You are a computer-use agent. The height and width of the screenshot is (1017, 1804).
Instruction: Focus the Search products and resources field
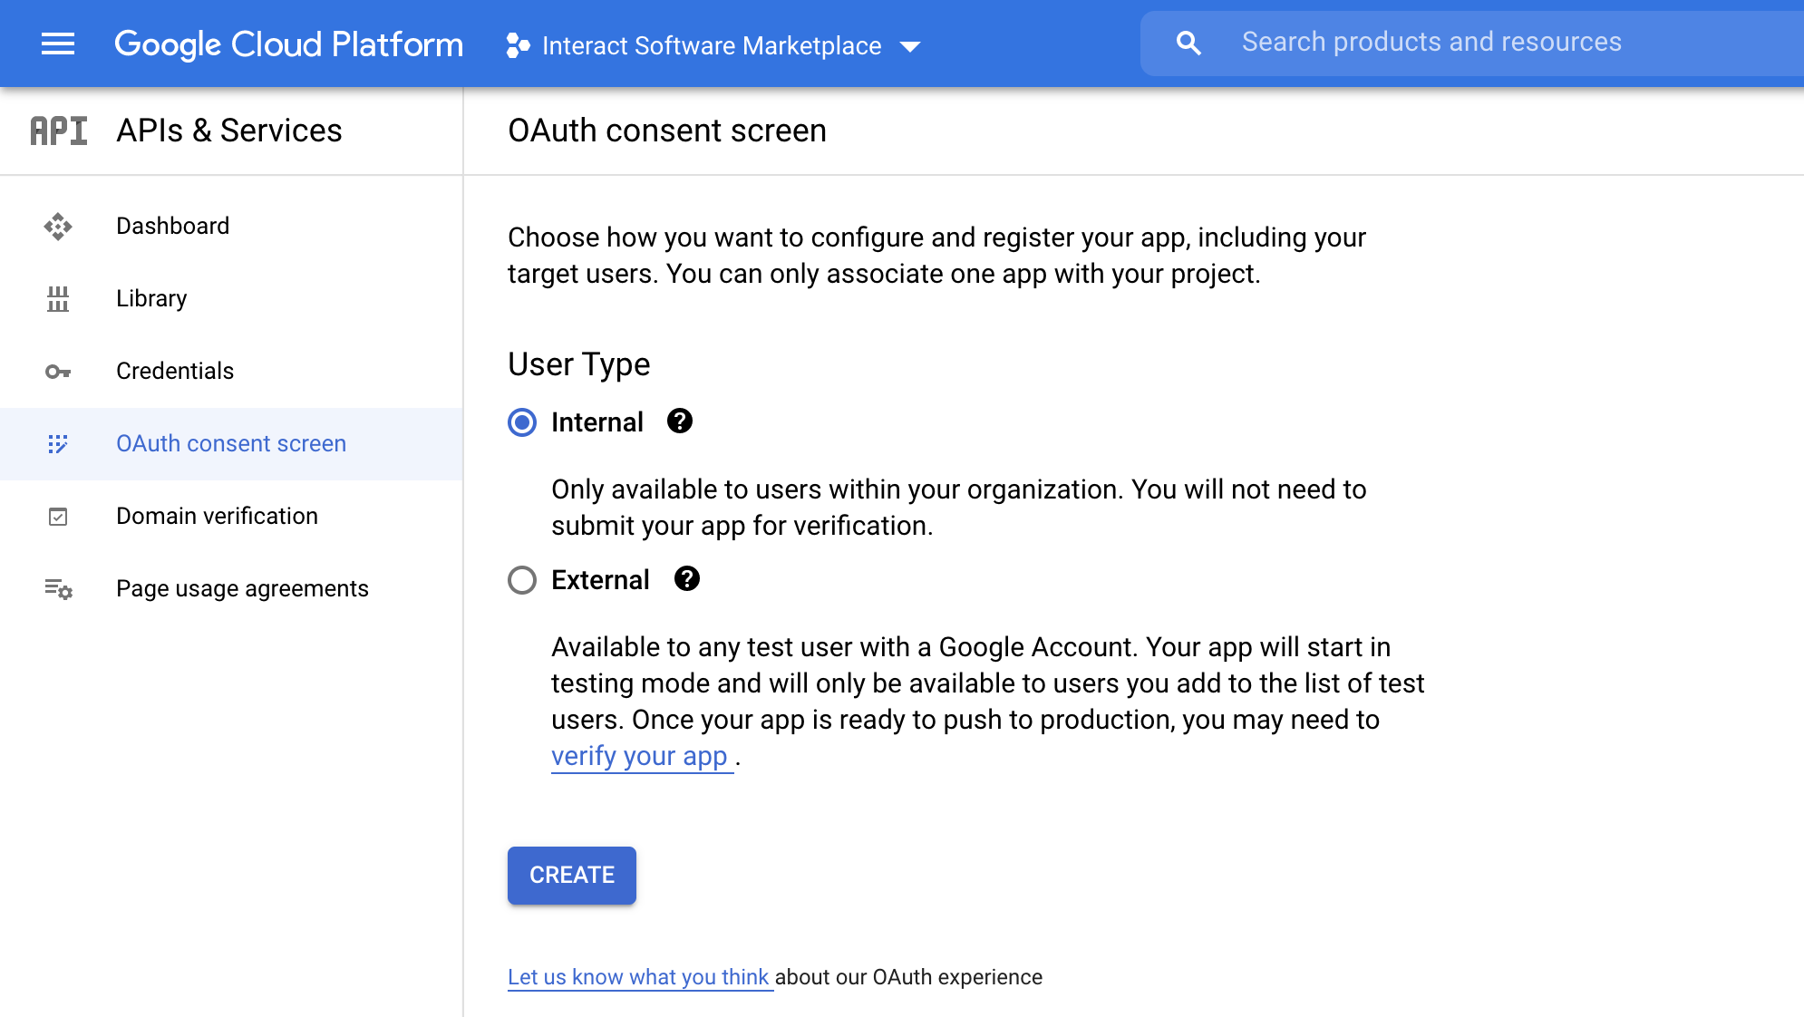click(x=1487, y=43)
